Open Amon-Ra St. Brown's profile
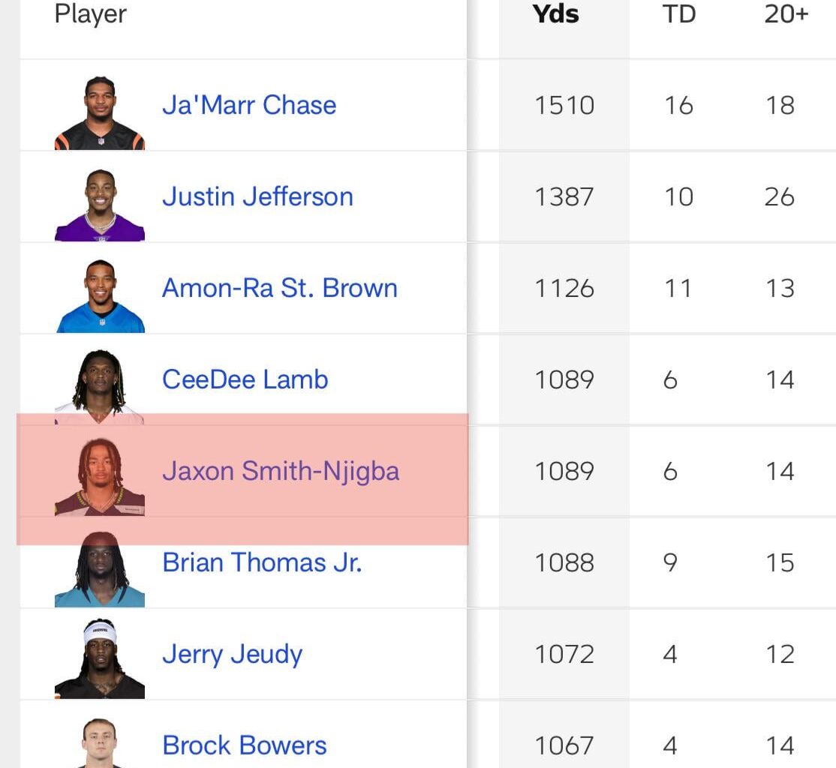 click(279, 288)
